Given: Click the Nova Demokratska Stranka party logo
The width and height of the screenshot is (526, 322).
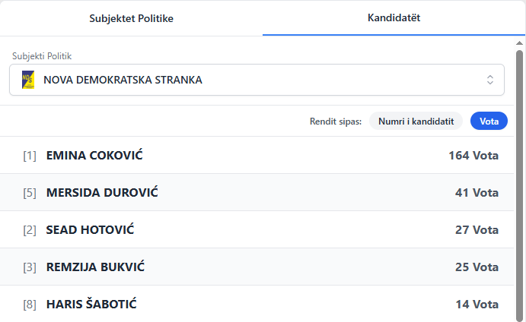Looking at the screenshot, I should 28,80.
